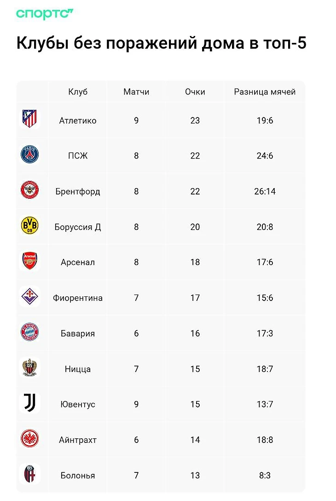
Task: Click the Arsenal cannon crest
Action: [x=30, y=261]
